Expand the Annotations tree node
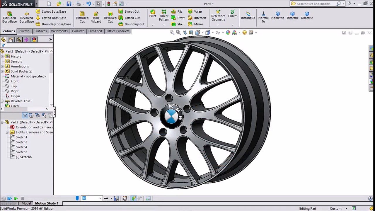 tap(2, 66)
